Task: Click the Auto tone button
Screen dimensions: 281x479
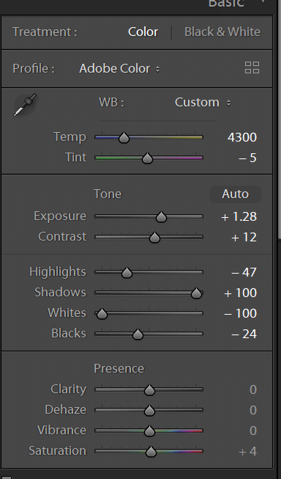Action: click(x=235, y=194)
